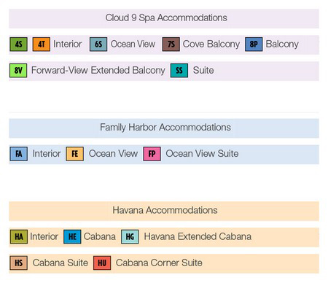Click the red HU Cabana Corner Suite badge
328x291 pixels.
(x=102, y=263)
